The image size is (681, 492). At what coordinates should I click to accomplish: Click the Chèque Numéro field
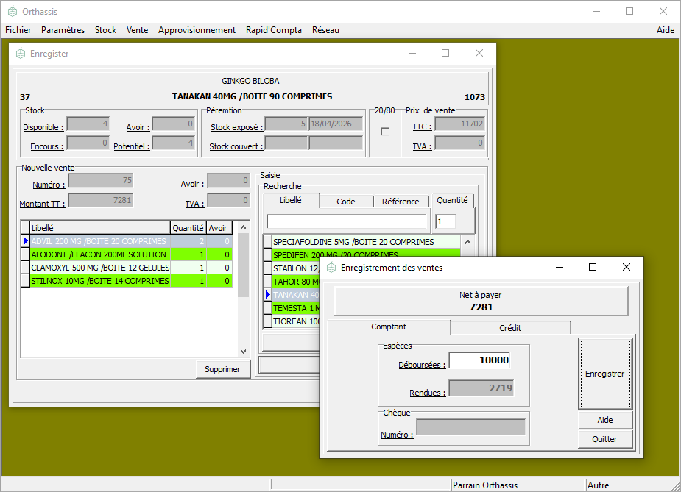tap(470, 427)
